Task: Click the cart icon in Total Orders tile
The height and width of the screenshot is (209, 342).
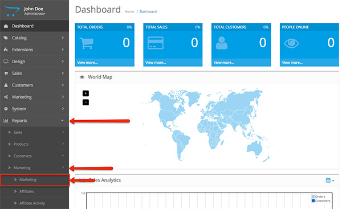Action: (x=87, y=43)
